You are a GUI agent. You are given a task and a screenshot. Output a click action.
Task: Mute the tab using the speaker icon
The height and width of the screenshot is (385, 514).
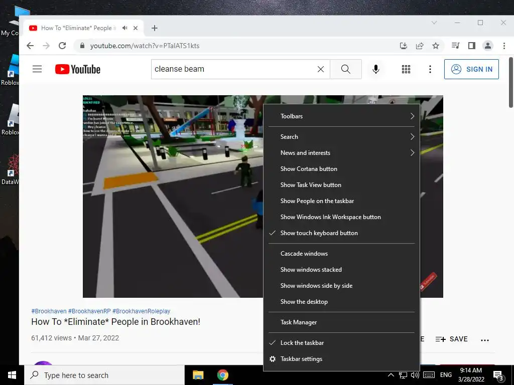(125, 28)
